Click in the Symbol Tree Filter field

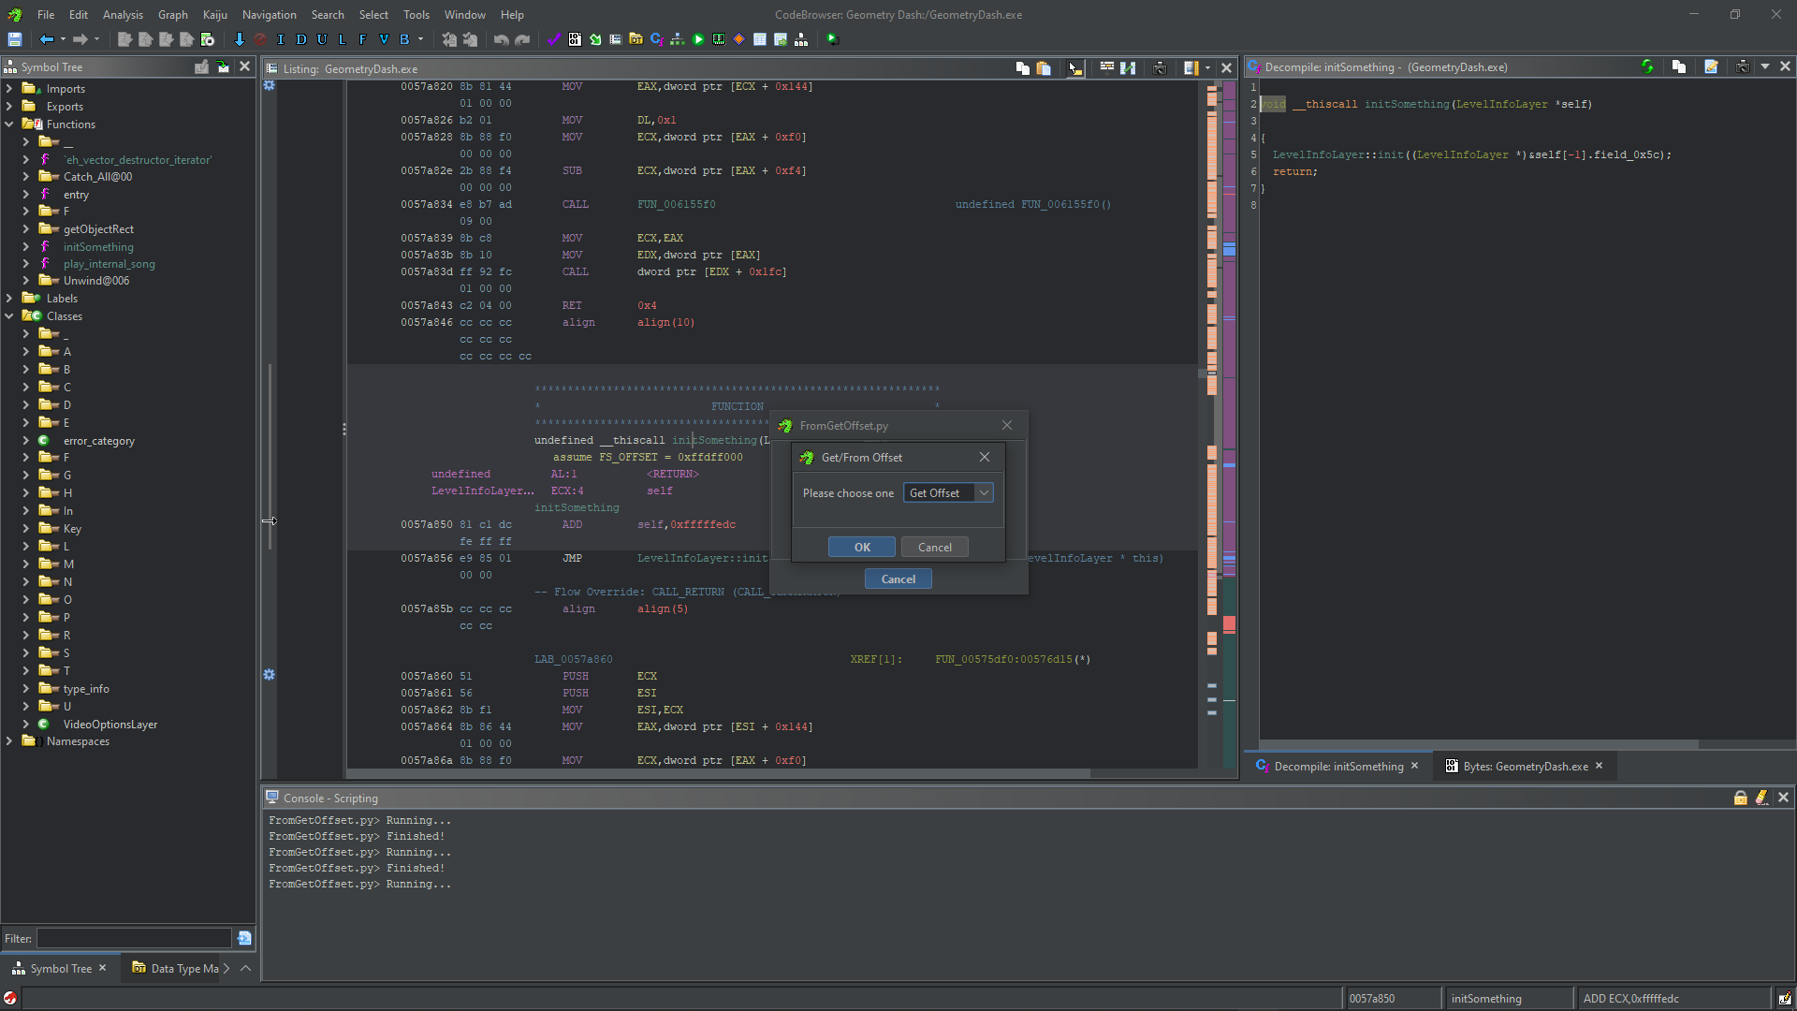[x=134, y=938]
